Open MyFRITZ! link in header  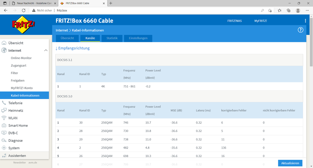(x=260, y=21)
